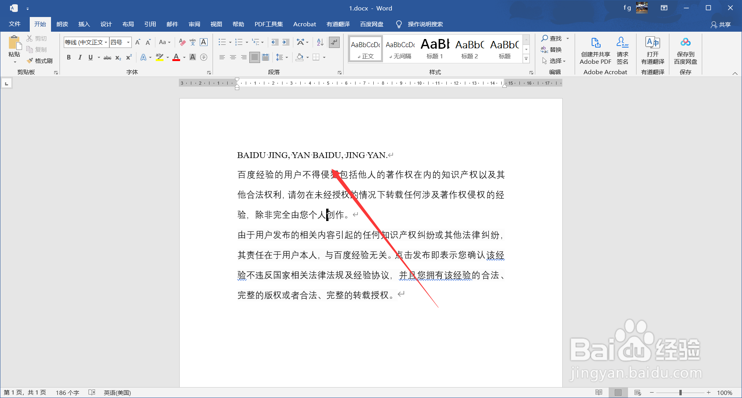Decrease paragraph indent

click(x=275, y=42)
